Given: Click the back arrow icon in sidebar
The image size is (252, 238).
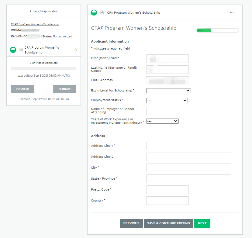Looking at the screenshot, I should coord(30,11).
